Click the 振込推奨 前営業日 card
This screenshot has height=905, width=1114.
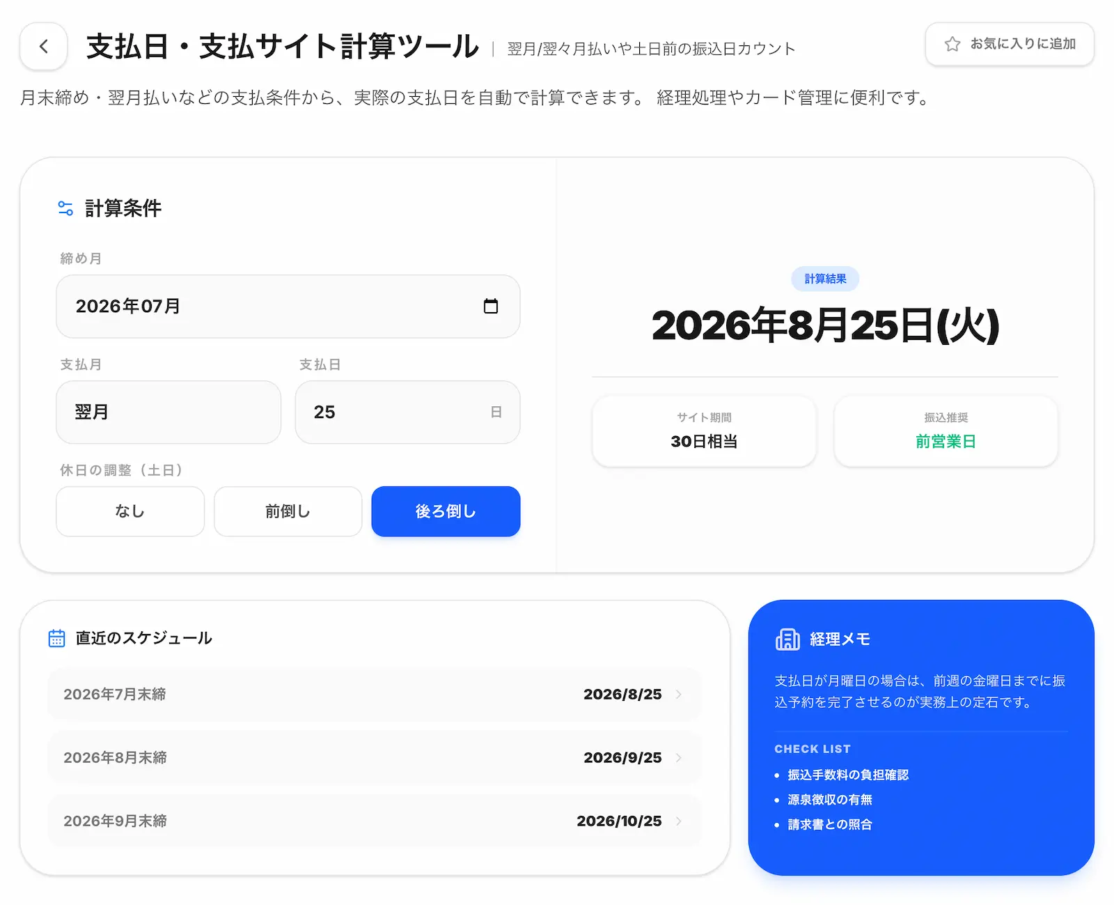click(x=946, y=431)
